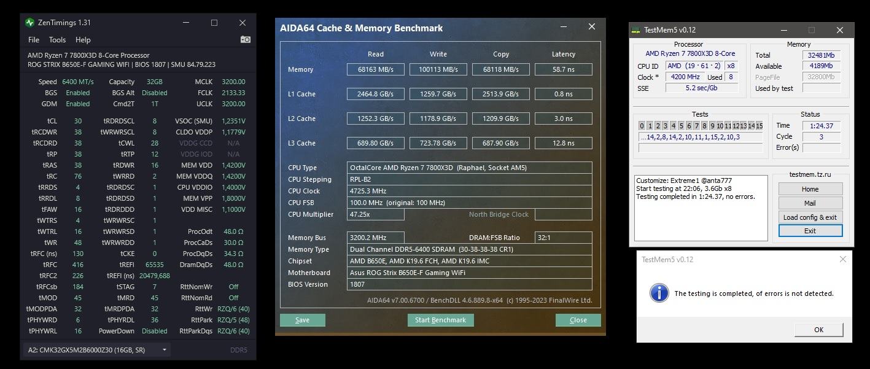This screenshot has height=369, width=870.
Task: Open the ZenTimings File menu
Action: tap(34, 39)
